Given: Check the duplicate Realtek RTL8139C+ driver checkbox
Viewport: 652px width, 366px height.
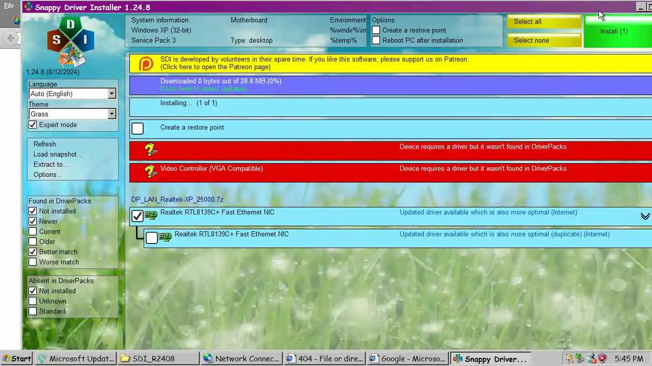Looking at the screenshot, I should point(152,237).
